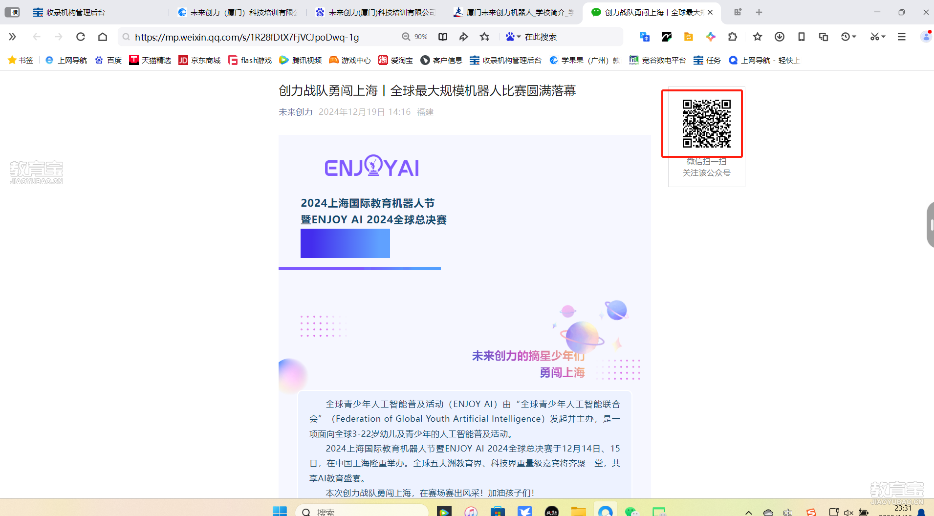Close the 创力战队勇闯上海 tab
The height and width of the screenshot is (516, 934).
[710, 12]
